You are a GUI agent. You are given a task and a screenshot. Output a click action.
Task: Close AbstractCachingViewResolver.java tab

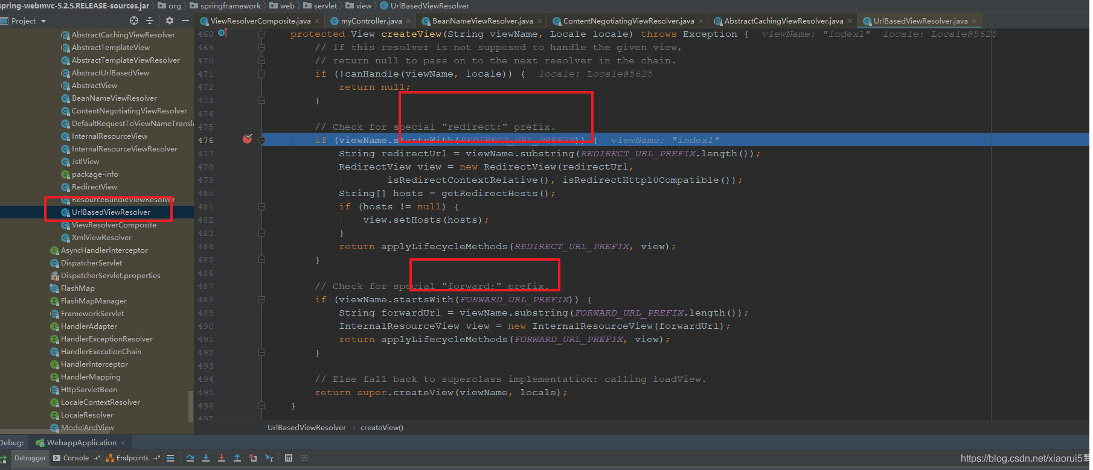pyautogui.click(x=850, y=21)
